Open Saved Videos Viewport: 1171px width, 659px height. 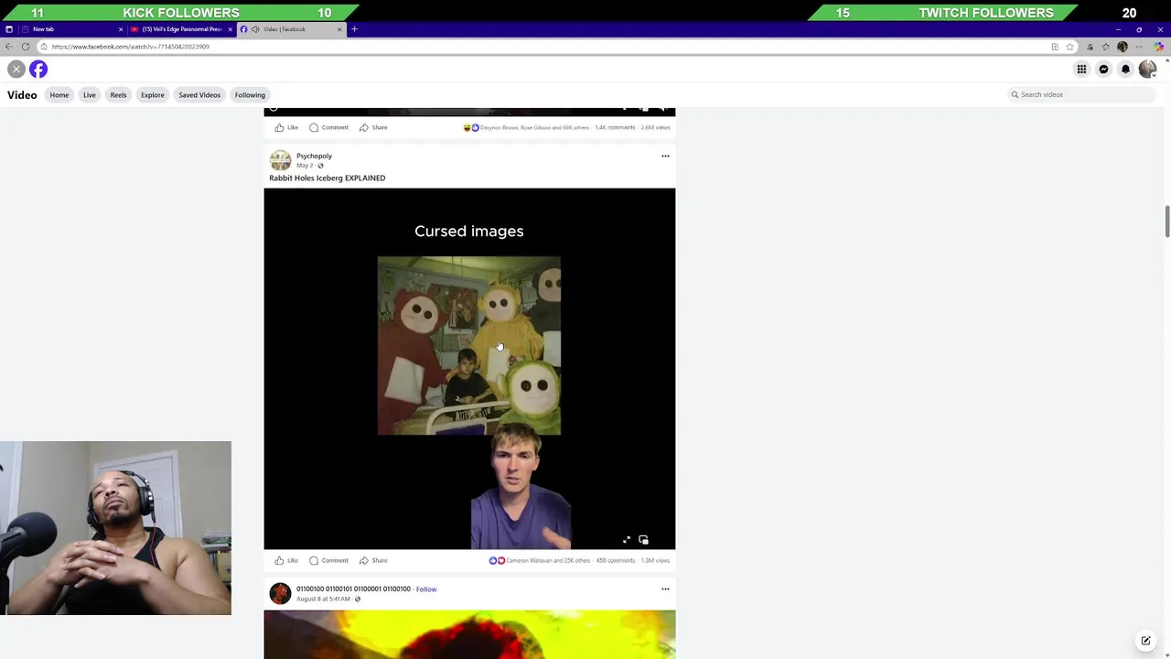pos(199,94)
